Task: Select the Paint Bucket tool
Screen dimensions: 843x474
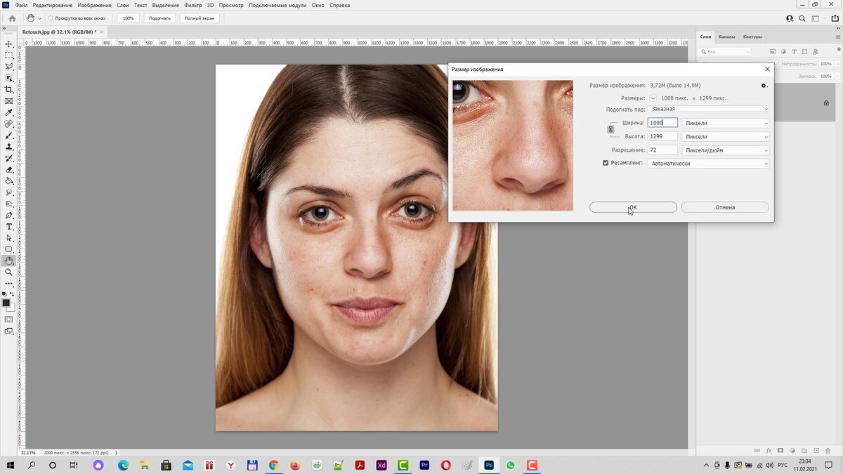Action: [9, 180]
